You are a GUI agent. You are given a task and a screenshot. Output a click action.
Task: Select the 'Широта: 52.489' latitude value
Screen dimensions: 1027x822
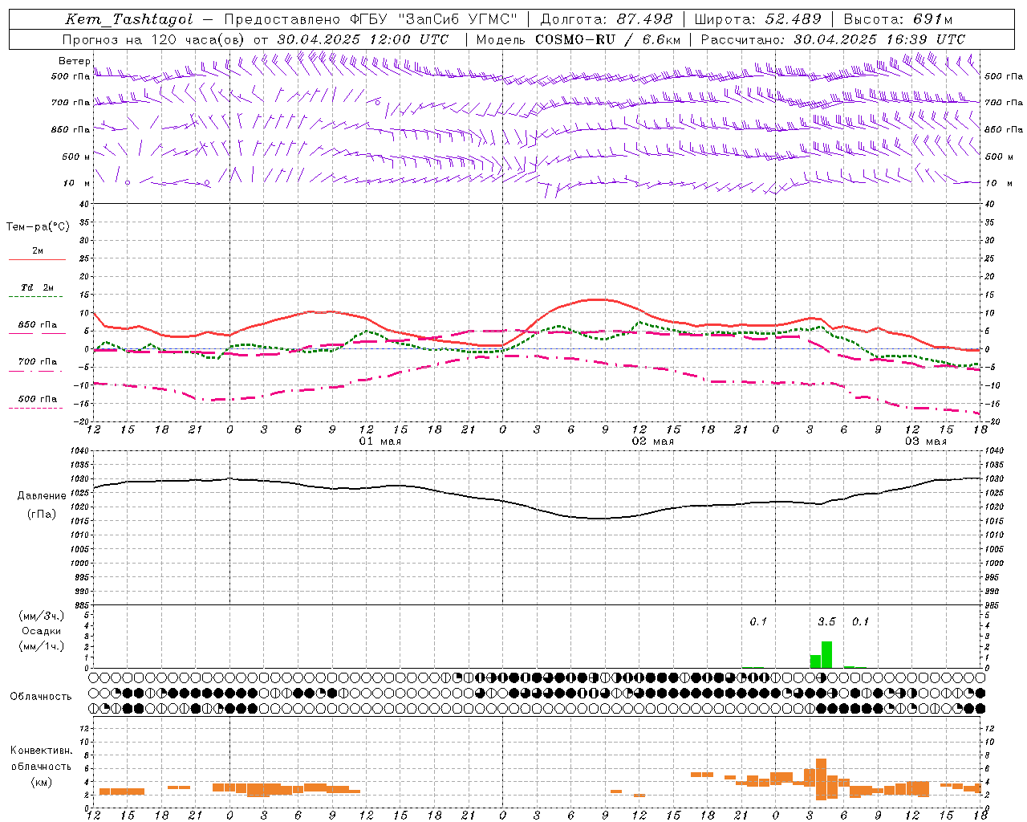(x=758, y=19)
